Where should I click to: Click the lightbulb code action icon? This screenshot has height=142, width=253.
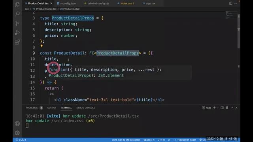point(42,46)
